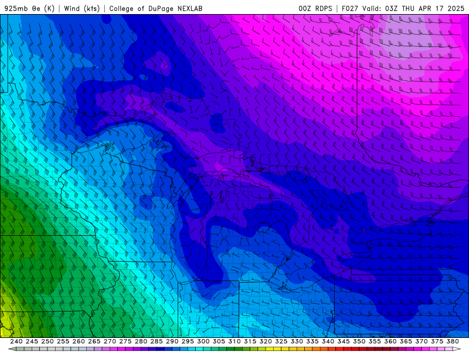The image size is (469, 352).
Task: Click the 295 scale label
Action: (x=188, y=341)
